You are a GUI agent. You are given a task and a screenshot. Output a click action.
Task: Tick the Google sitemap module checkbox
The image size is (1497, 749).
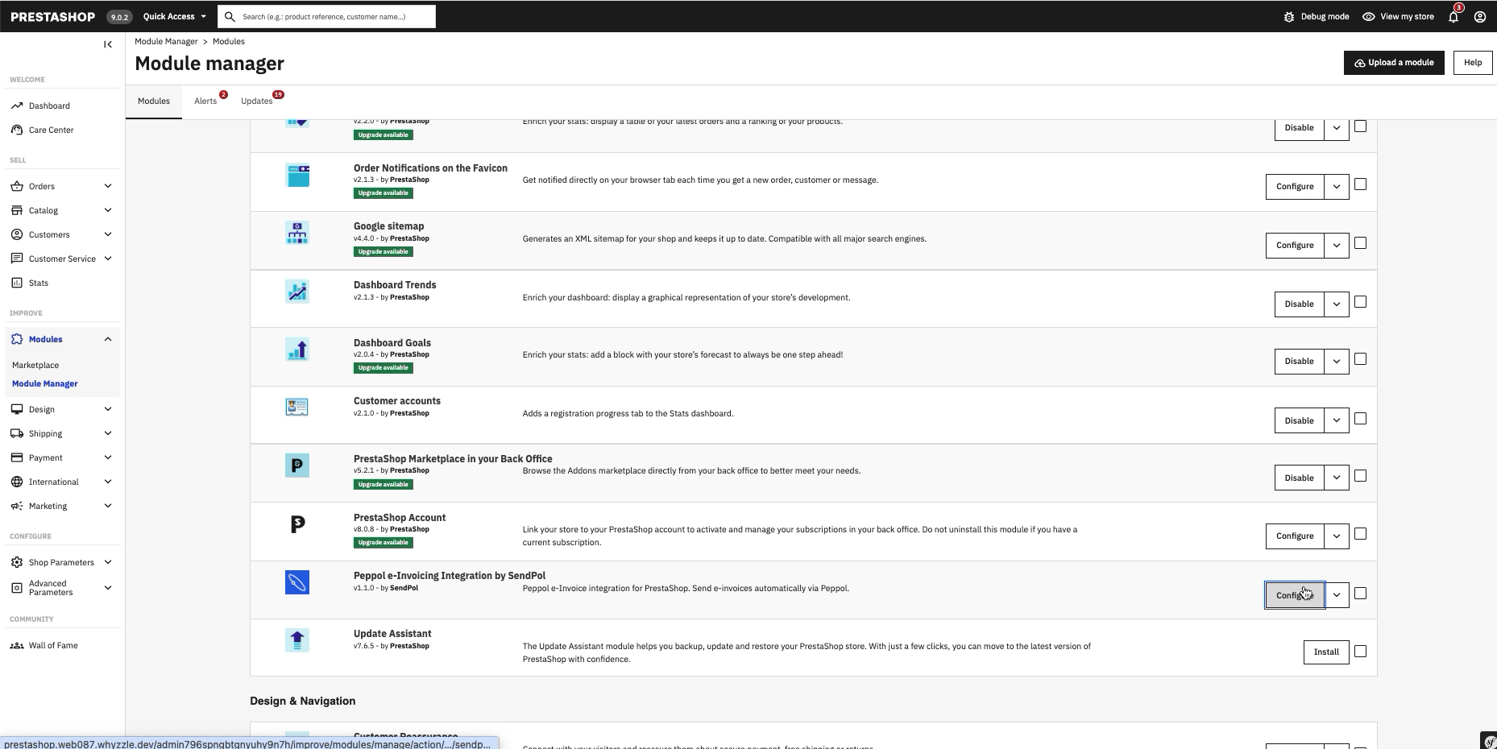coord(1360,243)
